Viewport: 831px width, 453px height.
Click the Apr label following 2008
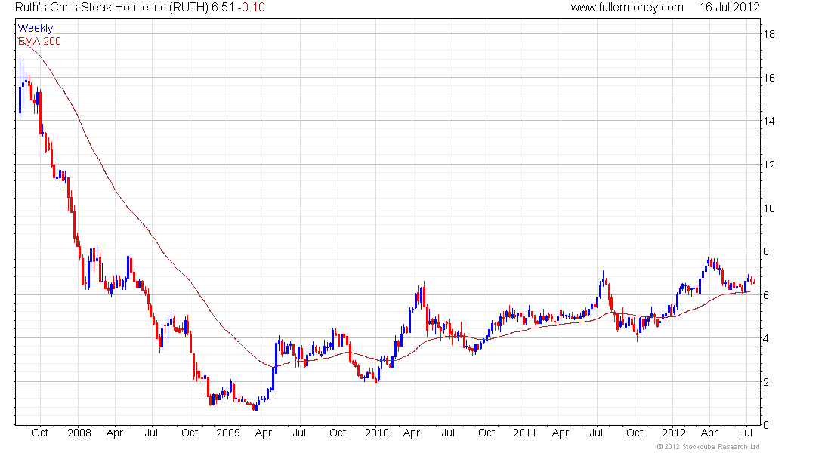click(115, 433)
